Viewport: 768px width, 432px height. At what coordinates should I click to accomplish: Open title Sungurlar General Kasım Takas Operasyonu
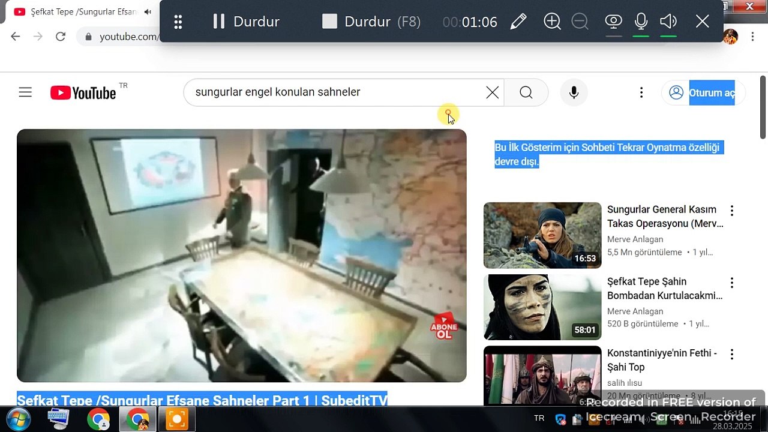tap(665, 217)
